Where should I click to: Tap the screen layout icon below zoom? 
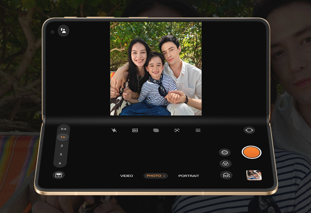(x=59, y=175)
